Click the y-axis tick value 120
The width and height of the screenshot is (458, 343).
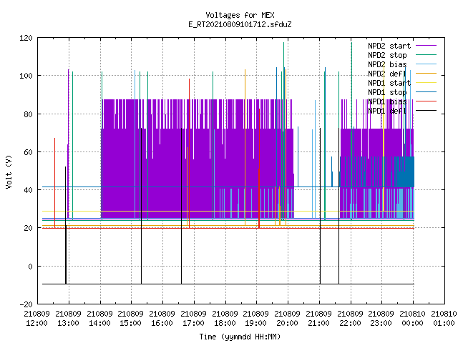click(x=26, y=38)
